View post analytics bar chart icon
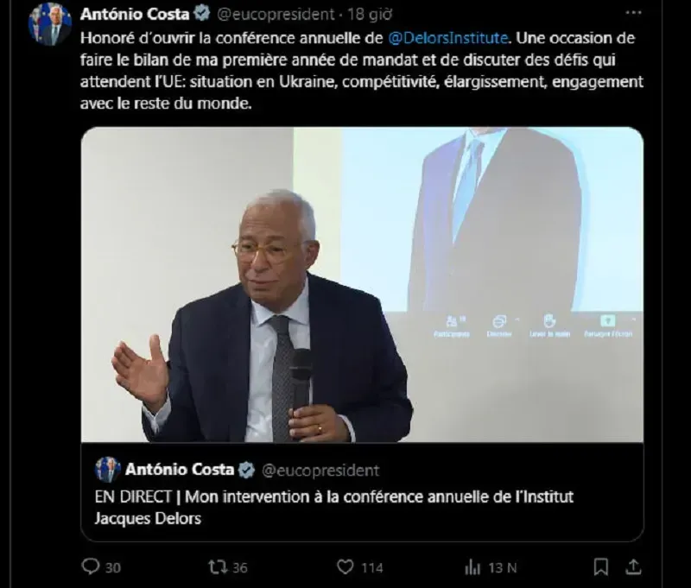 pyautogui.click(x=472, y=567)
